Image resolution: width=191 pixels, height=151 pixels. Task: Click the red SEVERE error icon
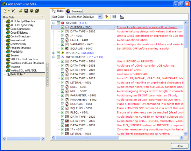63,23
